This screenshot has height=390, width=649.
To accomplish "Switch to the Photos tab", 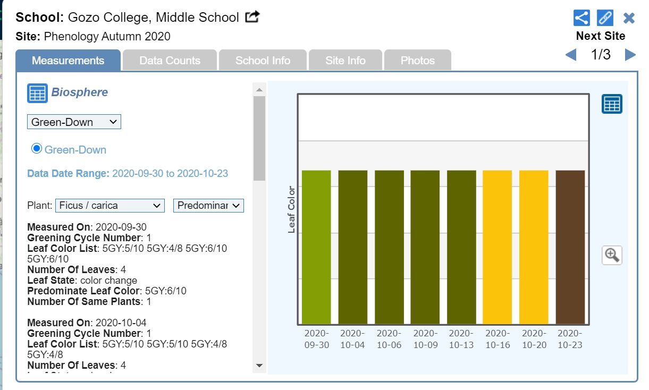I will (x=417, y=61).
